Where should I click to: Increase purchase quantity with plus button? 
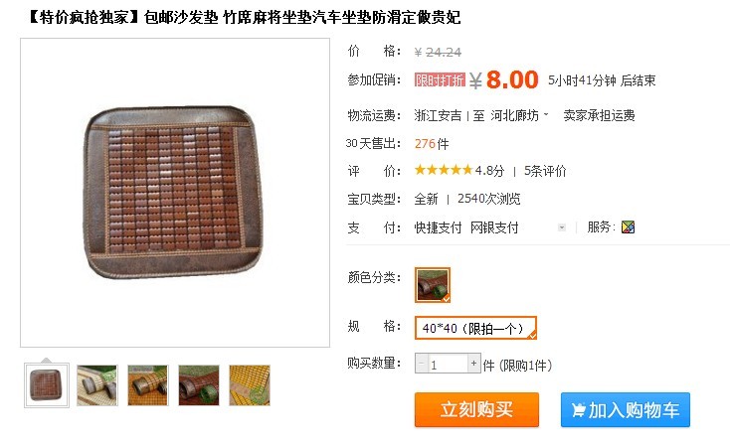tap(474, 364)
